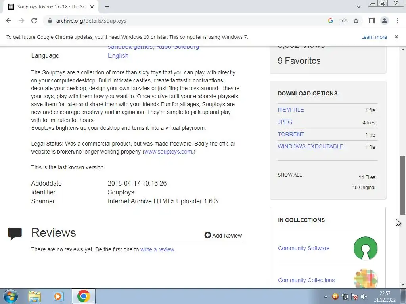Viewport: 406px width, 304px height.
Task: Click the write a review link
Action: click(x=157, y=249)
